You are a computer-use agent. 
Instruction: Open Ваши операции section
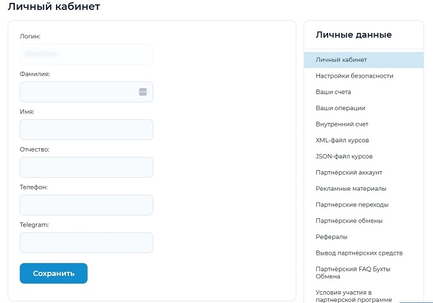coord(341,108)
